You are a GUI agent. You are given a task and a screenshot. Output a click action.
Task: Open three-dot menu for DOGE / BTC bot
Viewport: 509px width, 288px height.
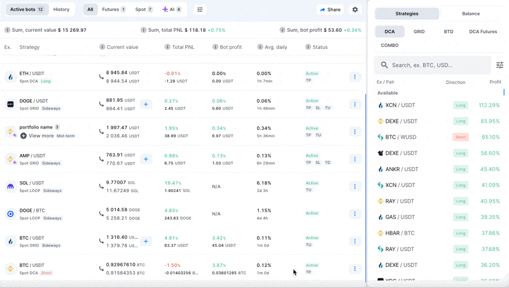click(x=355, y=214)
